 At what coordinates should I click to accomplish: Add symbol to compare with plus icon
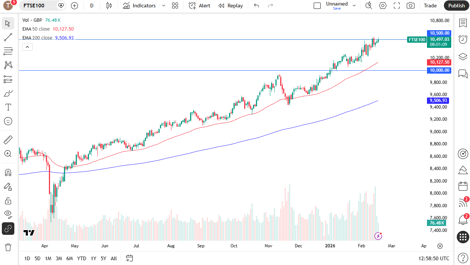click(x=74, y=6)
